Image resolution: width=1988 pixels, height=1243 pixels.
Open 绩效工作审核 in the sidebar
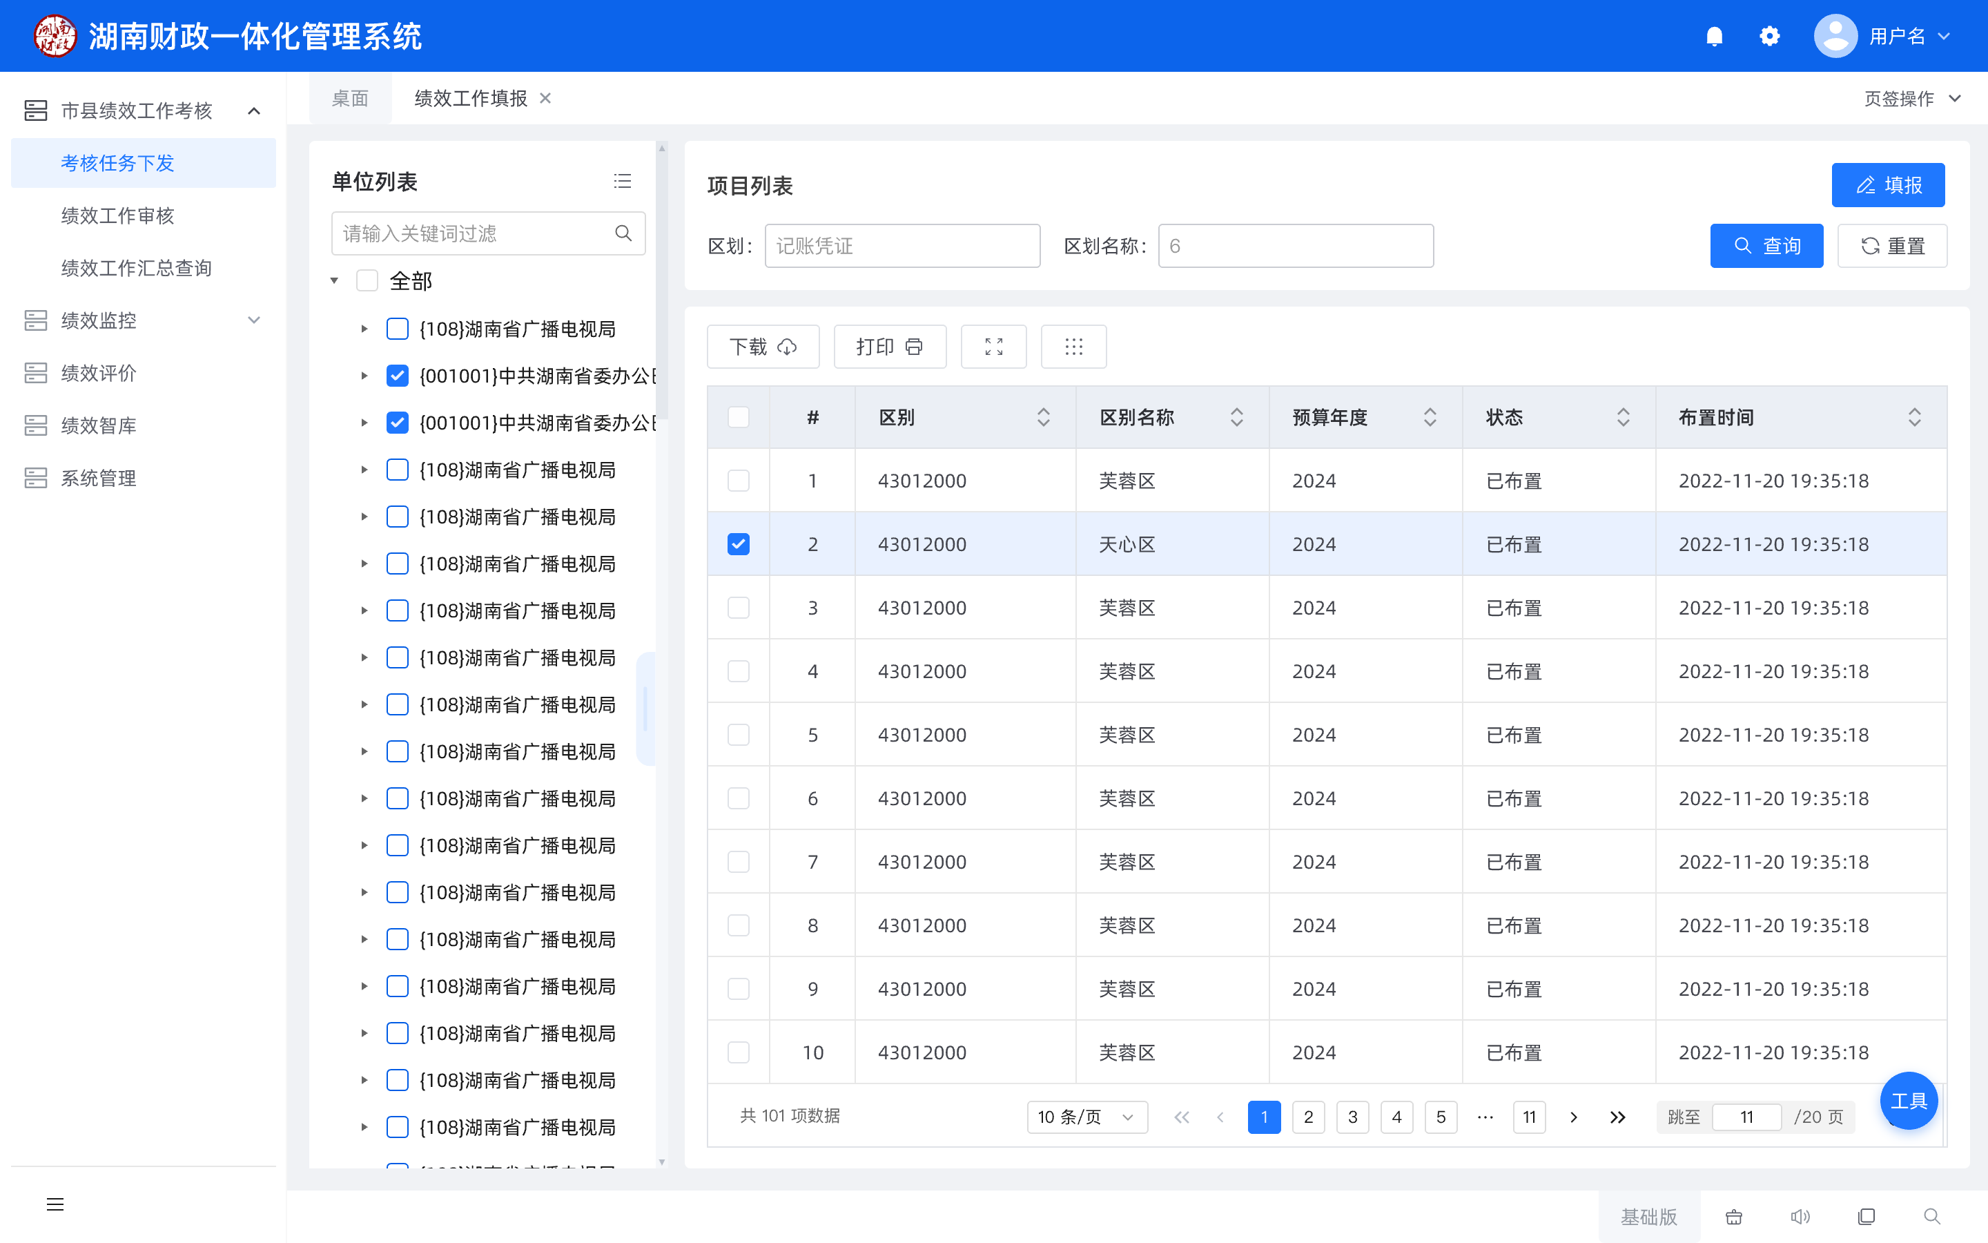pos(117,215)
